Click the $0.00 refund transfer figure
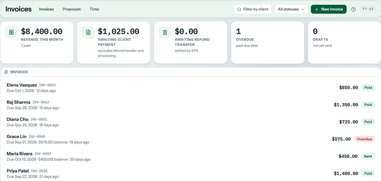The image size is (381, 181). point(186,31)
